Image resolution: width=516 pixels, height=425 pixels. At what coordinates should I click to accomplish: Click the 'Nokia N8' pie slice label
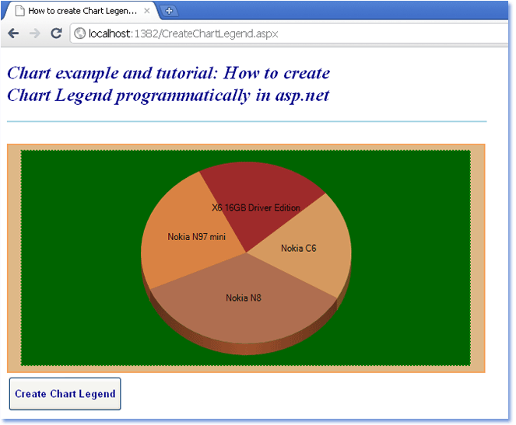tap(243, 298)
